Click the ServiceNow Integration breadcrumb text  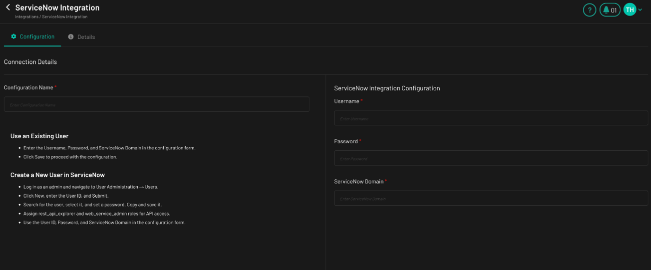[x=65, y=17]
